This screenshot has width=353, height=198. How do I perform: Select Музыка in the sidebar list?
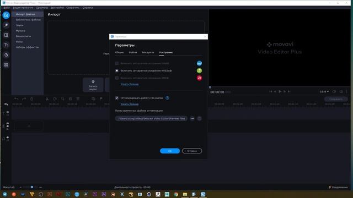coord(20,31)
